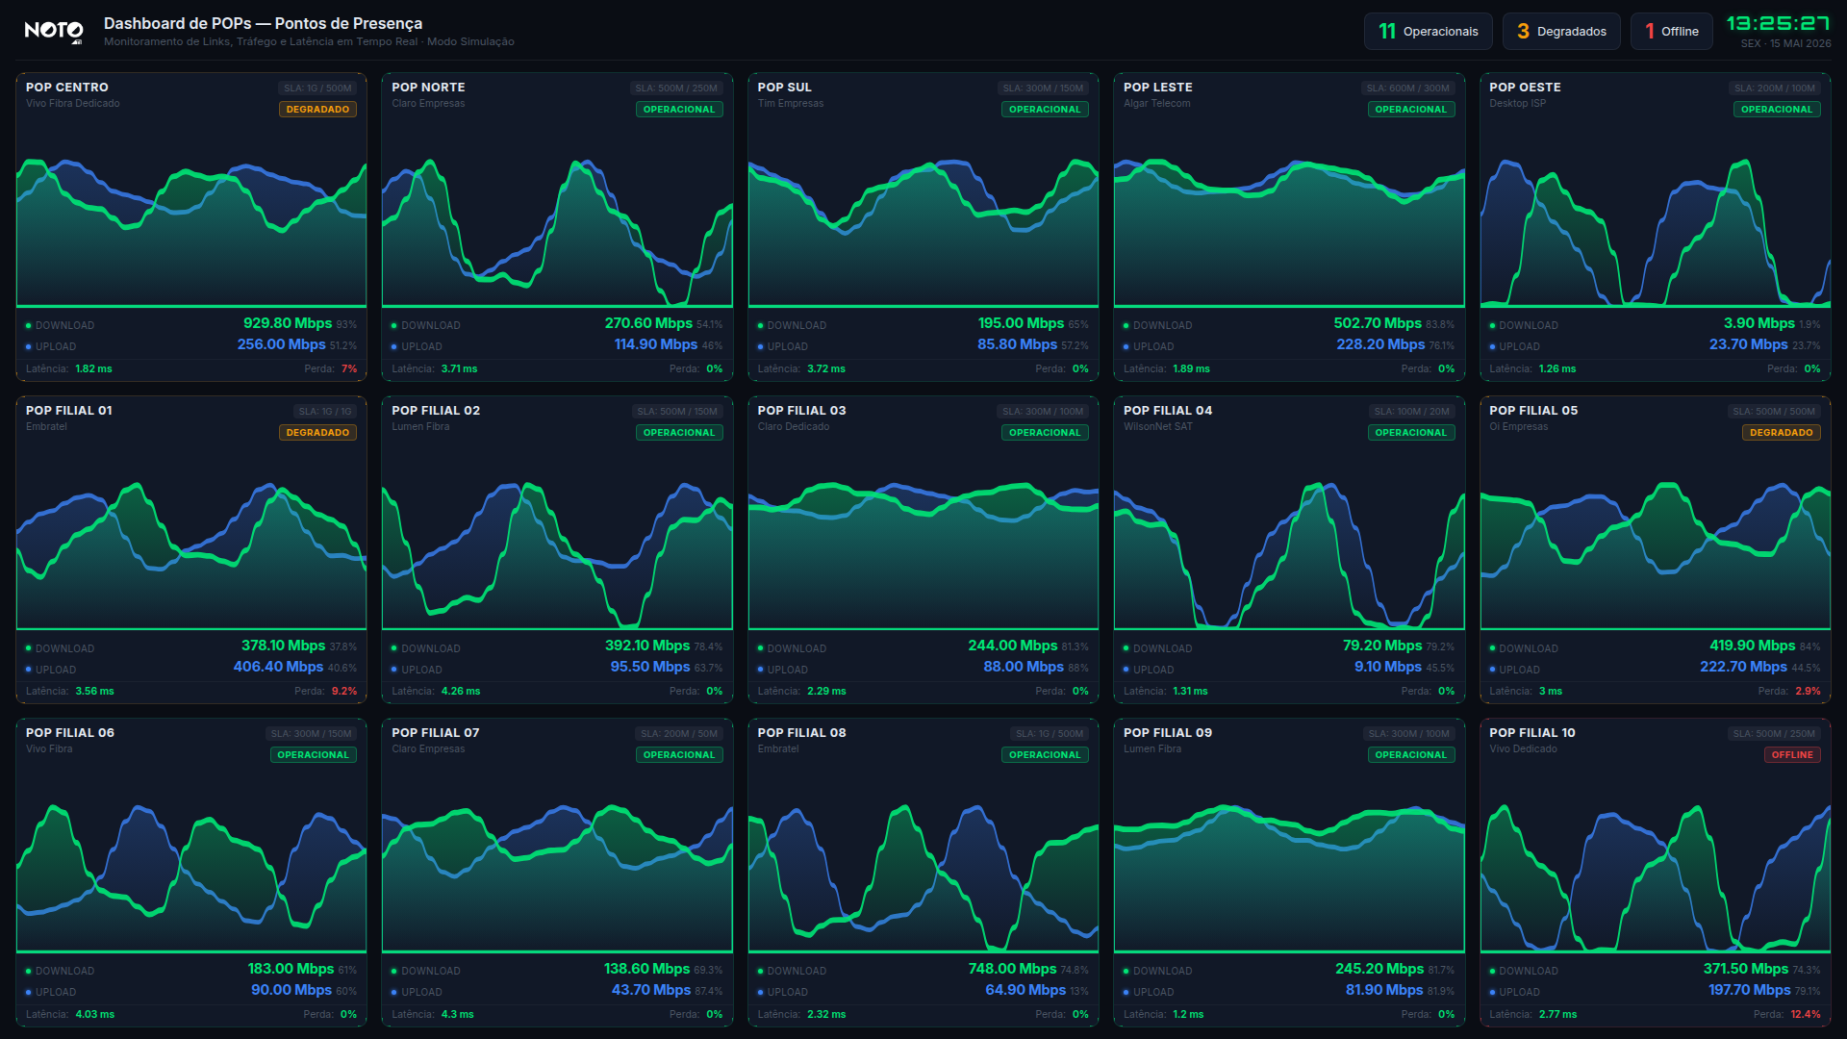Image resolution: width=1847 pixels, height=1039 pixels.
Task: Click the POP FILIAL 02 card title
Action: tap(436, 411)
